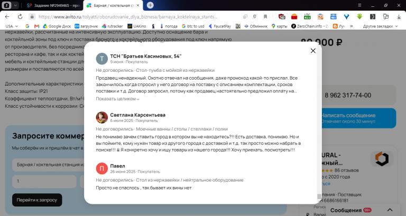Image resolution: width=406 pixels, height=216 pixels.
Task: Click Светлана Карсентьева's avatar photo
Action: (101, 117)
